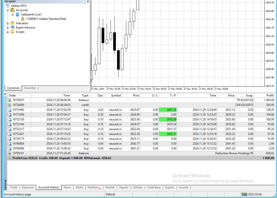Select the Accounts folder icon in Navigator
This screenshot has height=198, width=277.
[13, 10]
